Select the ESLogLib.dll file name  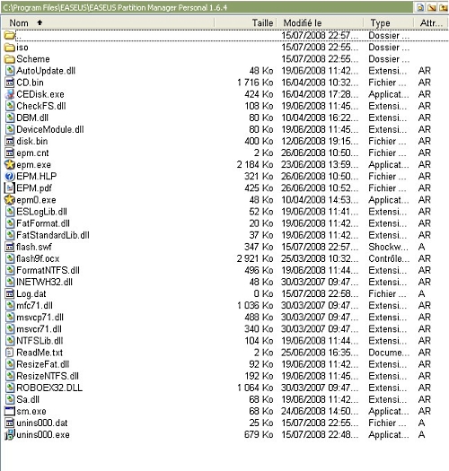click(x=42, y=212)
